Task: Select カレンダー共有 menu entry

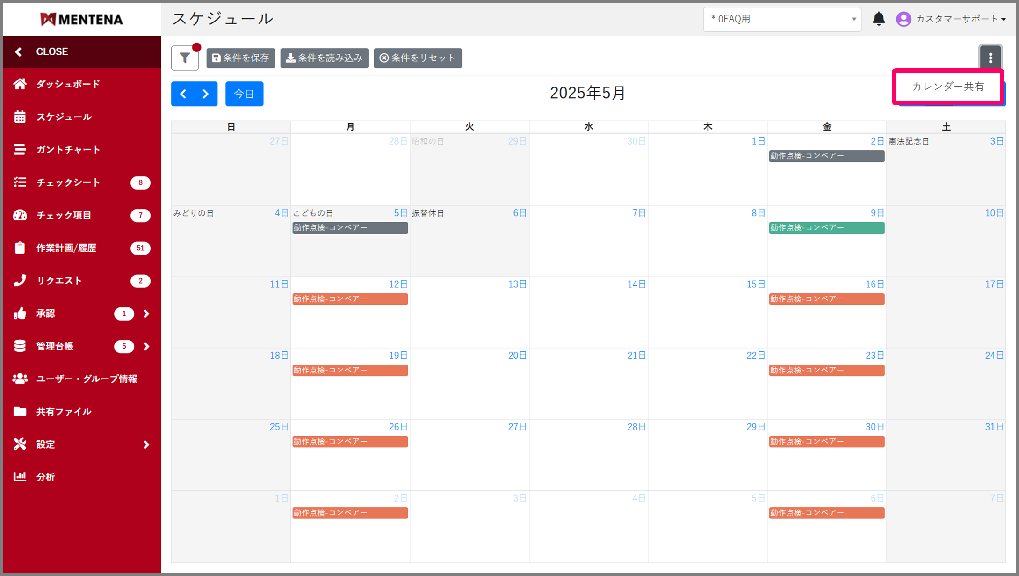Action: 947,87
